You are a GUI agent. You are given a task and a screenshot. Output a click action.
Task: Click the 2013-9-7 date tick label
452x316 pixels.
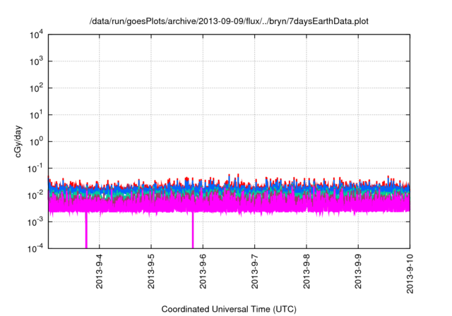pos(254,271)
